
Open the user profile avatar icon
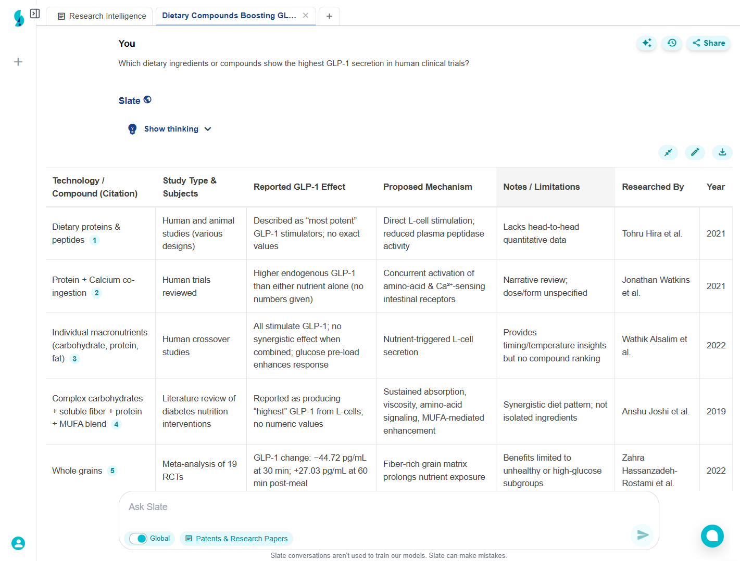(18, 543)
